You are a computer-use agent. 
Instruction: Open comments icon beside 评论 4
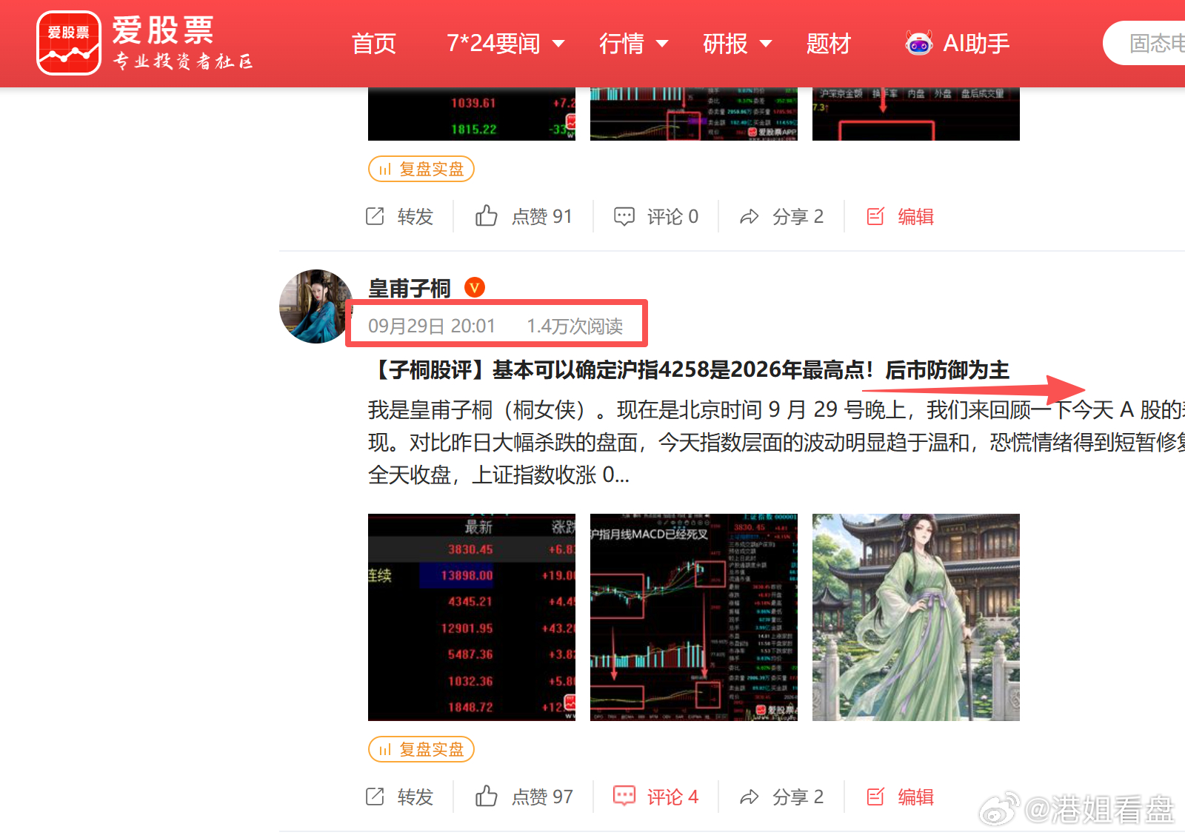[x=624, y=797]
